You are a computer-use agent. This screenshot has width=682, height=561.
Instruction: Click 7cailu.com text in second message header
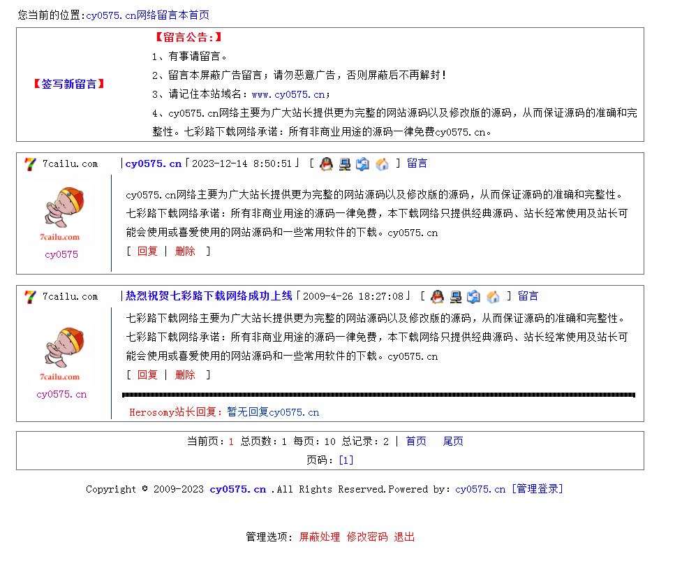point(70,297)
